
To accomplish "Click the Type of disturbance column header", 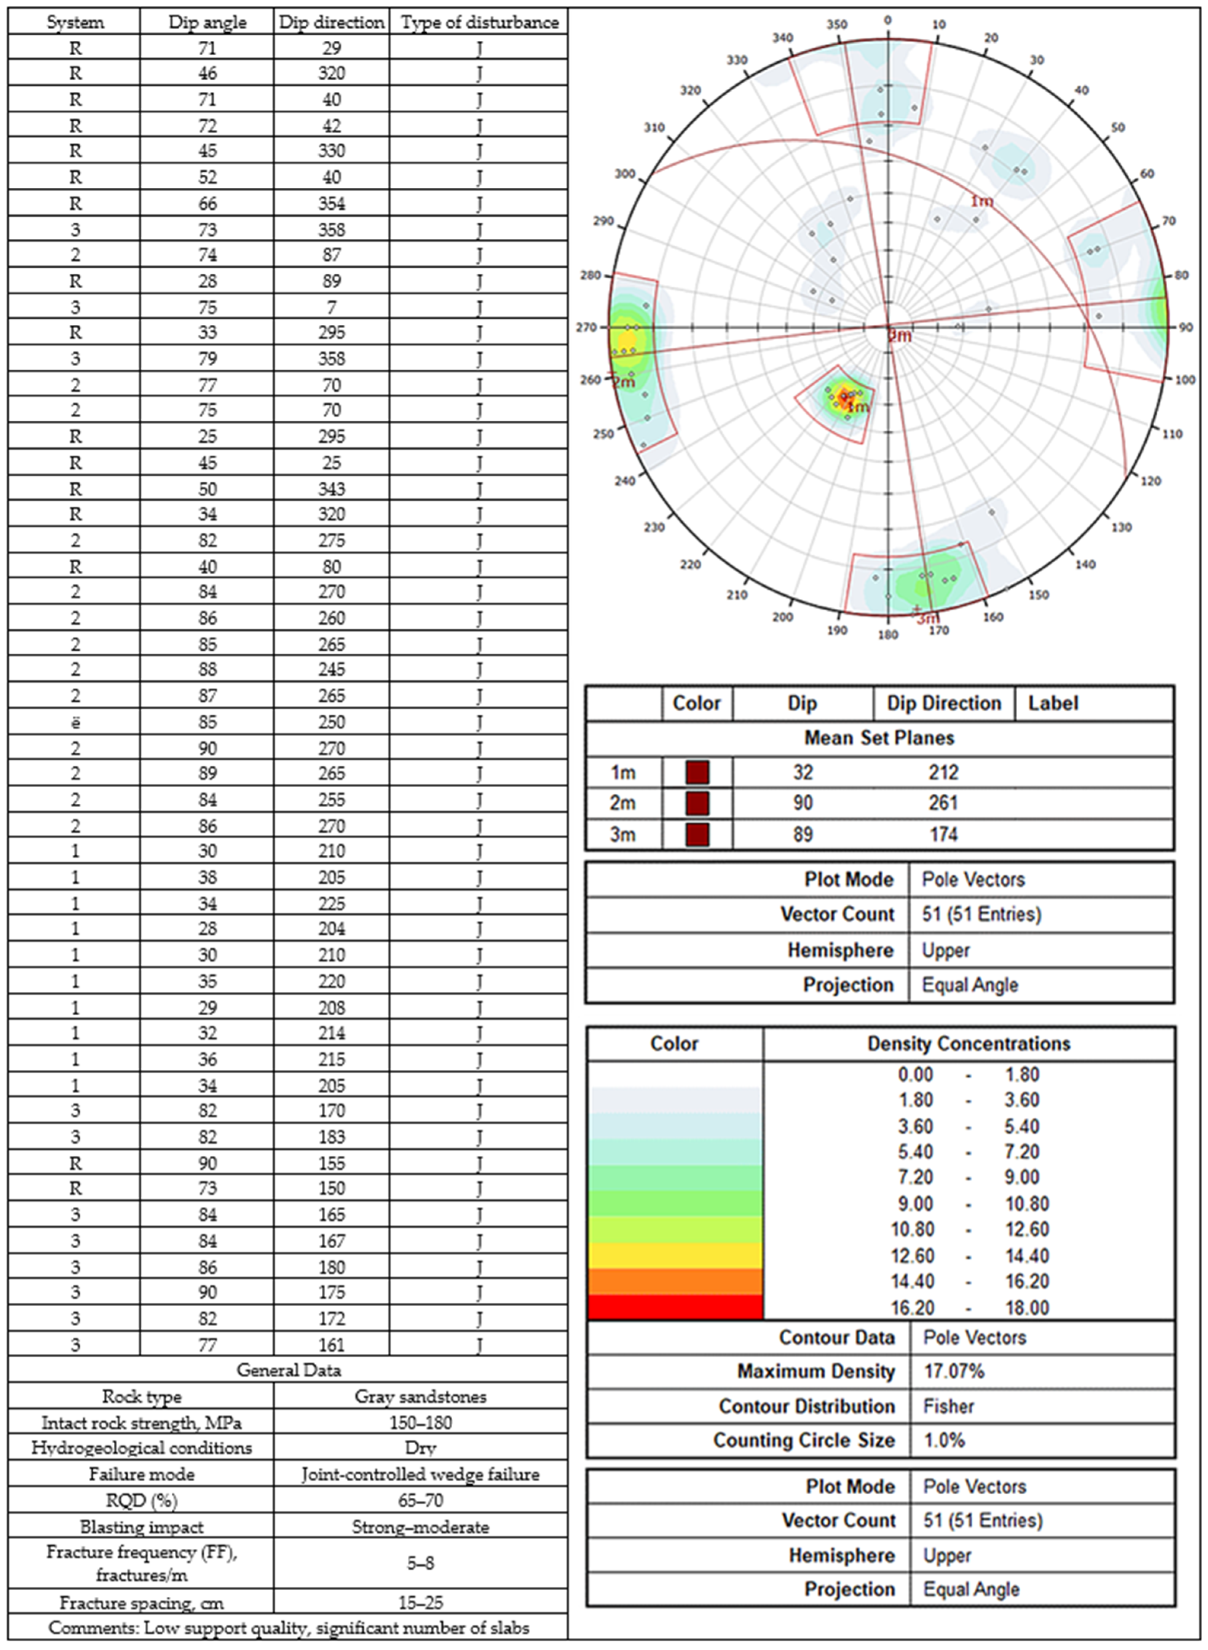I will tap(479, 23).
